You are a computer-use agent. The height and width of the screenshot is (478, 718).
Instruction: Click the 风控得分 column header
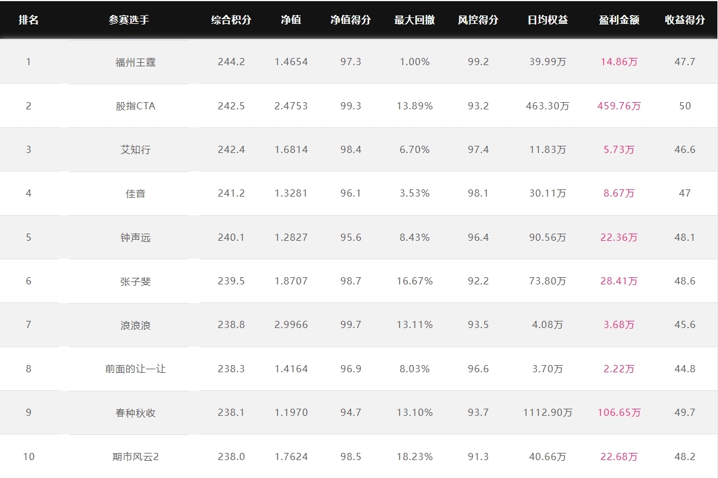(x=477, y=20)
